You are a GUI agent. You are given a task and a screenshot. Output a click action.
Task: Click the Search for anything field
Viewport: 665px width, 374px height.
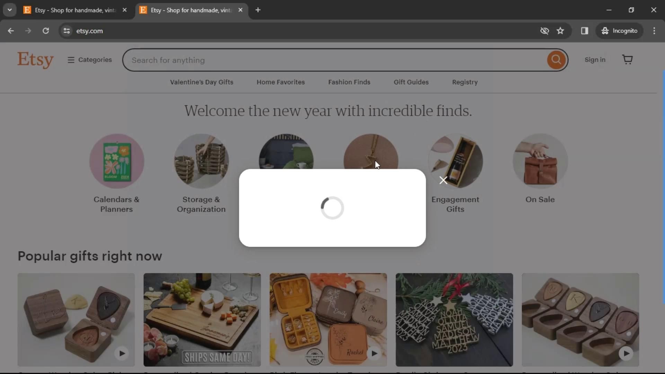click(332, 60)
